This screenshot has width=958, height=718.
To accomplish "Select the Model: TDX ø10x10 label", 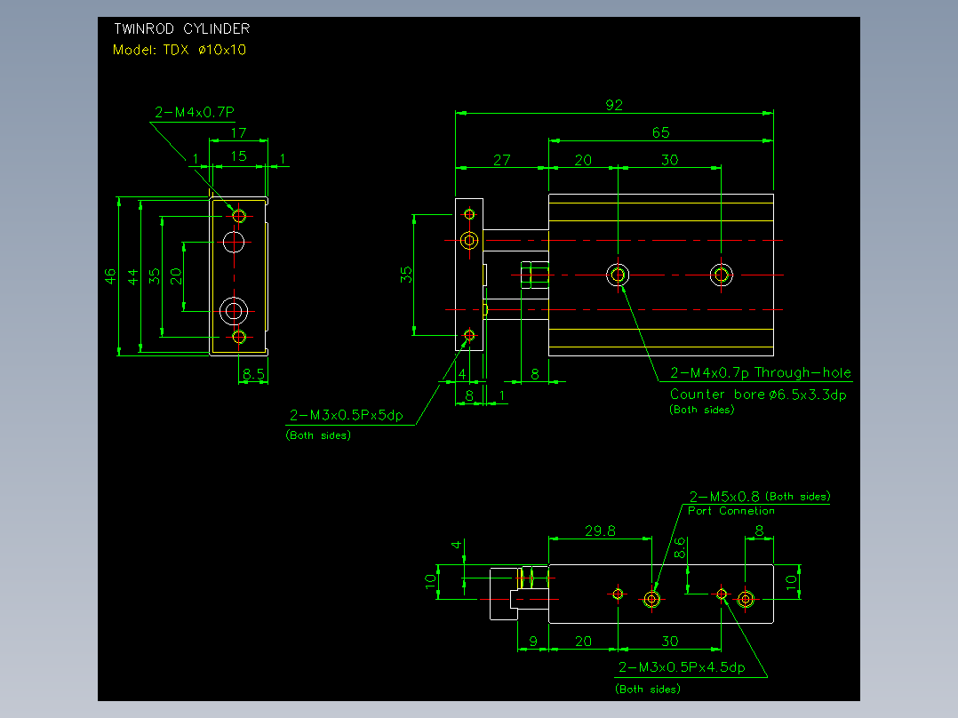I will 180,50.
